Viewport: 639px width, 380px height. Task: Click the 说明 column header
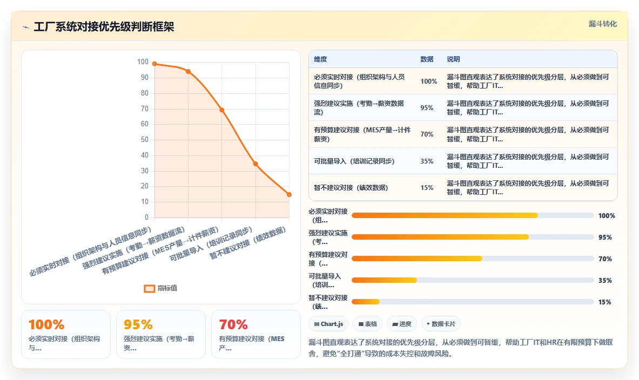[453, 59]
